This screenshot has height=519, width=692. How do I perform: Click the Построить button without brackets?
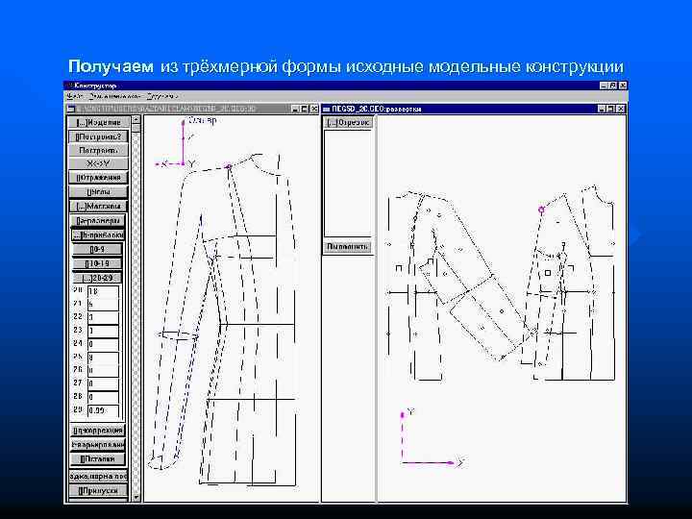click(x=98, y=151)
